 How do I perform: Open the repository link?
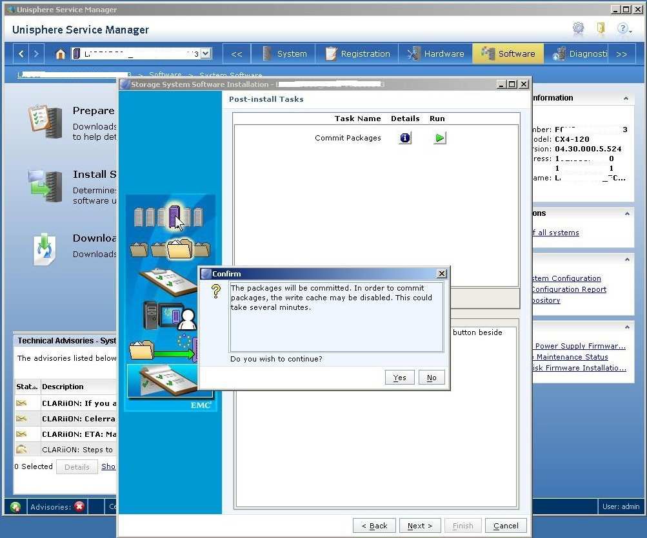546,300
